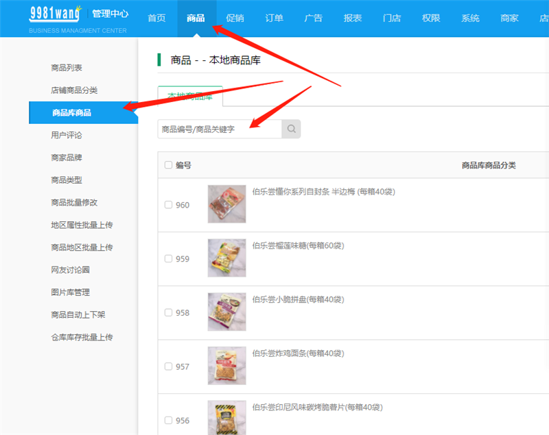Open thumbnail of product 957
Viewport: 549px width, 435px height.
click(226, 365)
